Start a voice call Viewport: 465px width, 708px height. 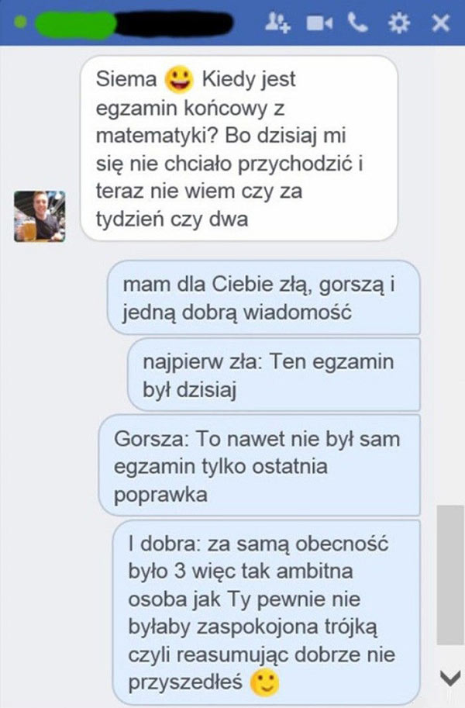pos(357,22)
